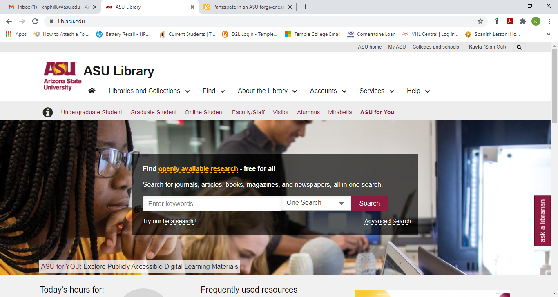
Task: Switch to the Gmail Inbox tab
Action: pos(49,7)
